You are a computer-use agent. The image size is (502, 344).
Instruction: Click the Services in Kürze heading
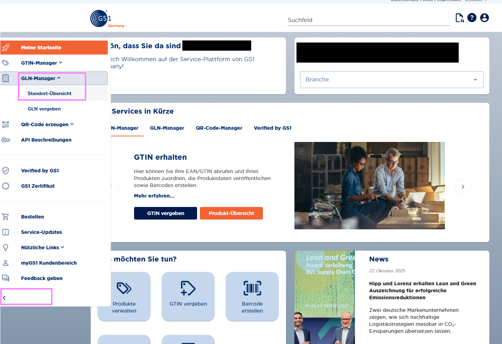[x=143, y=111]
